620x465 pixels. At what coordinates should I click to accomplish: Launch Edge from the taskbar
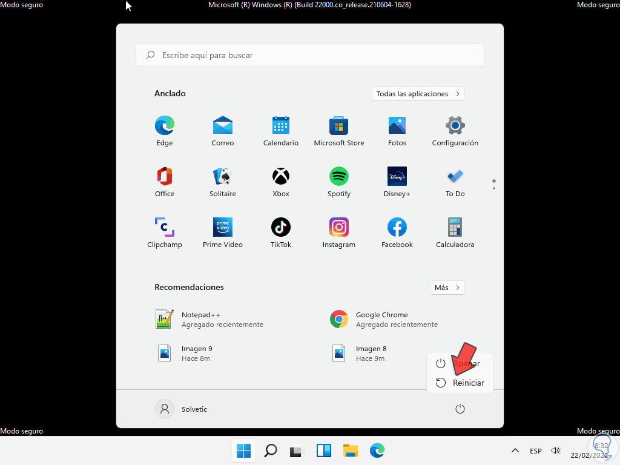377,450
